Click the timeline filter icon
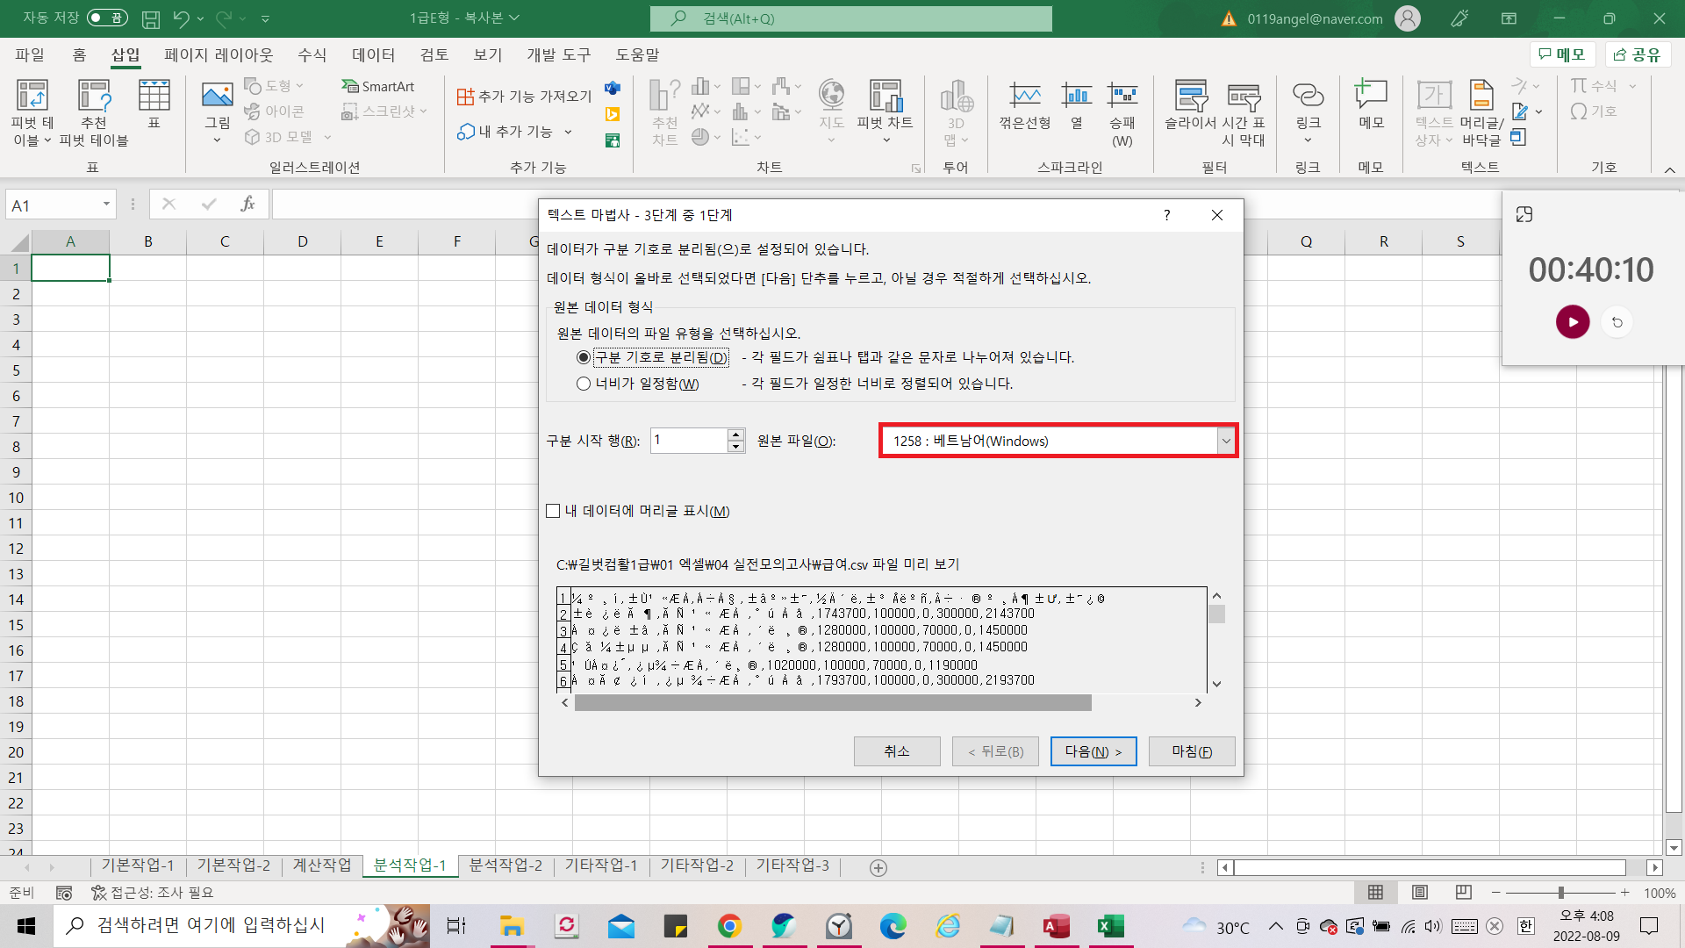The width and height of the screenshot is (1685, 948). (x=1244, y=97)
